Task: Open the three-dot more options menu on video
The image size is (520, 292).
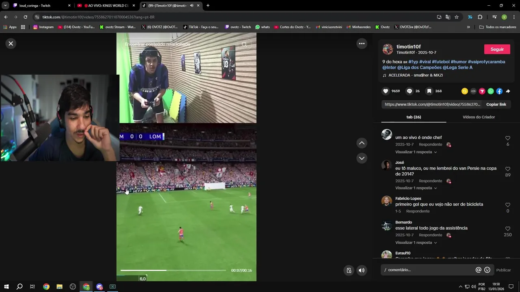Action: [362, 43]
